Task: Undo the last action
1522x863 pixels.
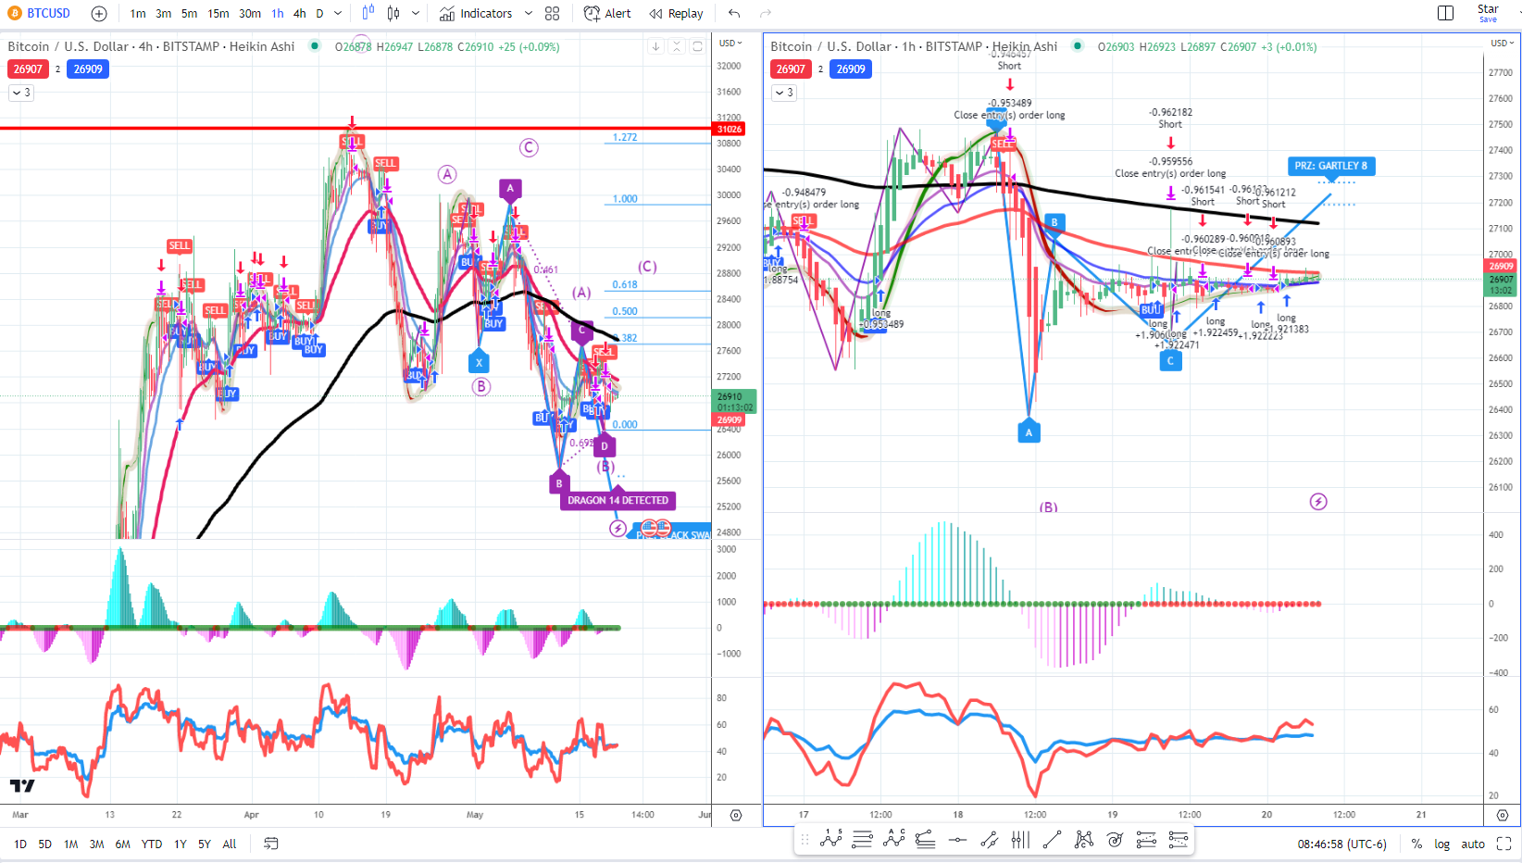Action: [734, 13]
